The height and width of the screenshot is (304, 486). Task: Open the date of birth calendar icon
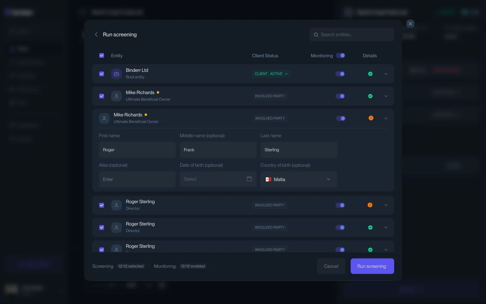[x=249, y=179]
